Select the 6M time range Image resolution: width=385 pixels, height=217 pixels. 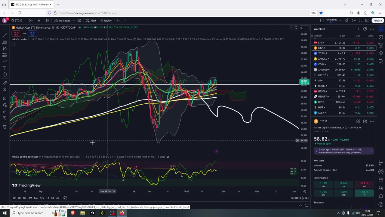(x=35, y=198)
